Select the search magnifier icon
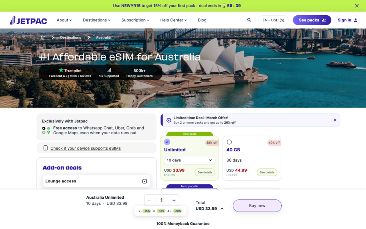Viewport: 366px width, 229px height. click(x=249, y=20)
